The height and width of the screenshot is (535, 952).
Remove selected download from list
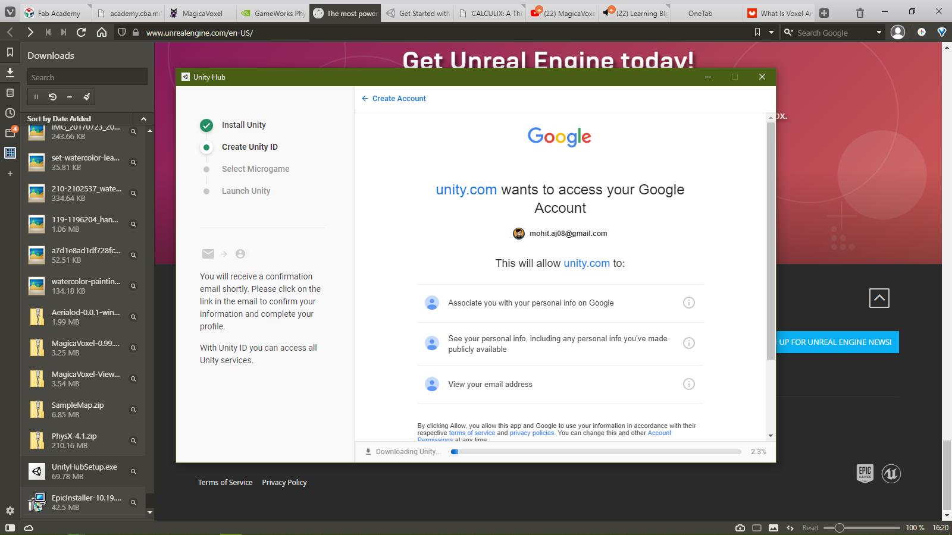69,97
